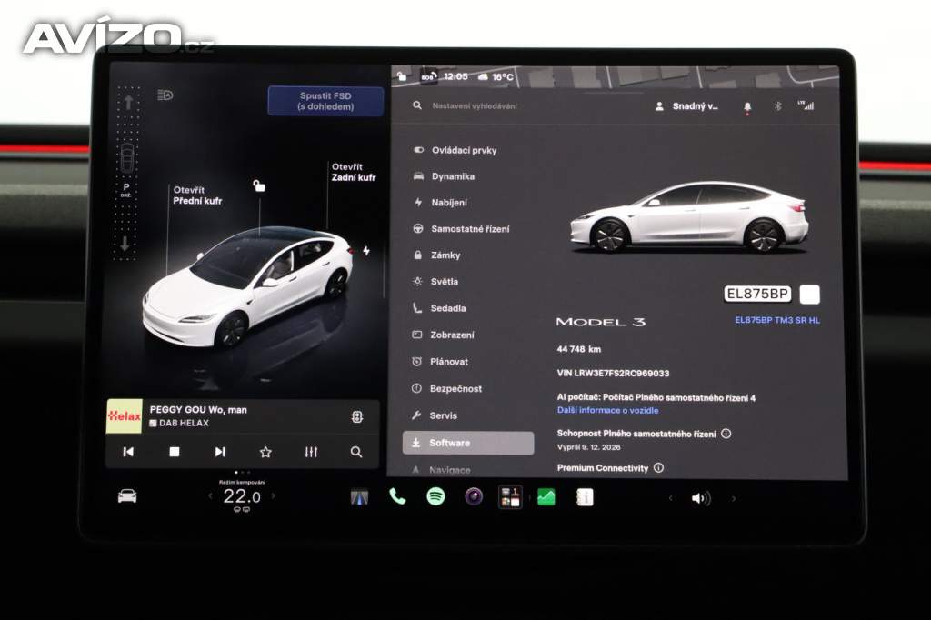This screenshot has height=620, width=931.
Task: Open the Phone app
Action: (x=397, y=496)
